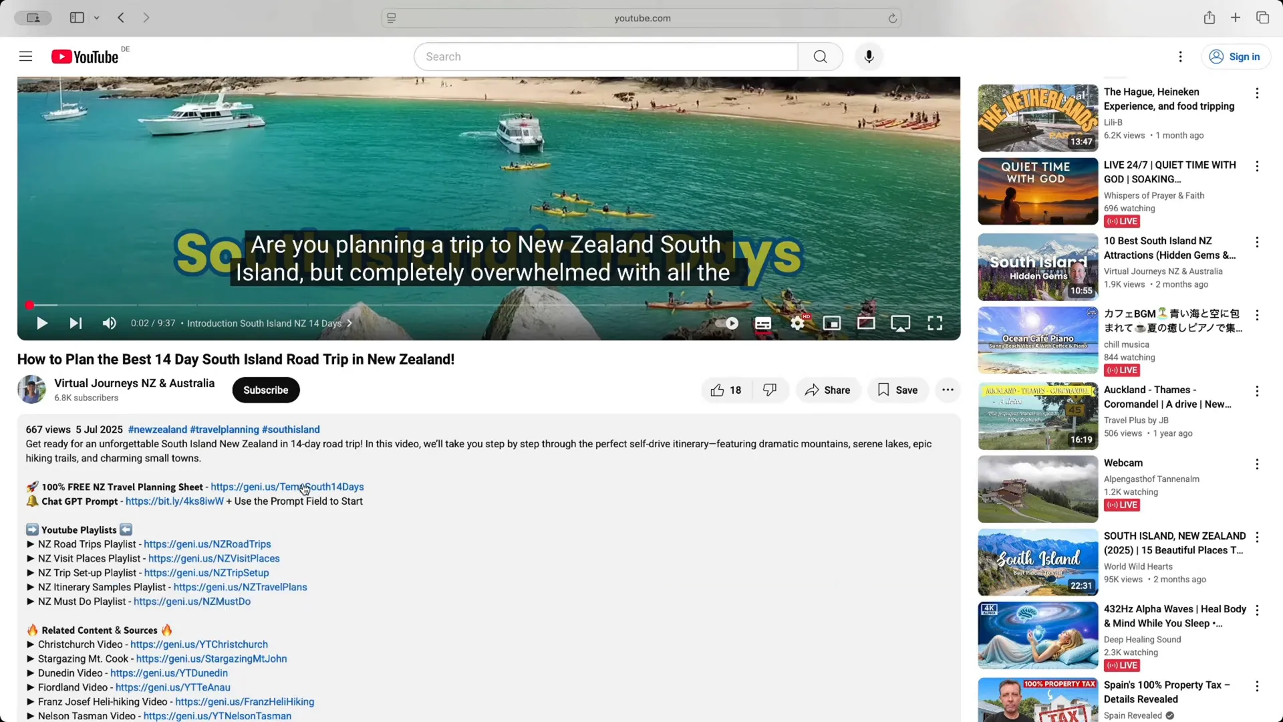Switch to miniplayer mode
Screen dimensions: 1283x722
coord(831,324)
